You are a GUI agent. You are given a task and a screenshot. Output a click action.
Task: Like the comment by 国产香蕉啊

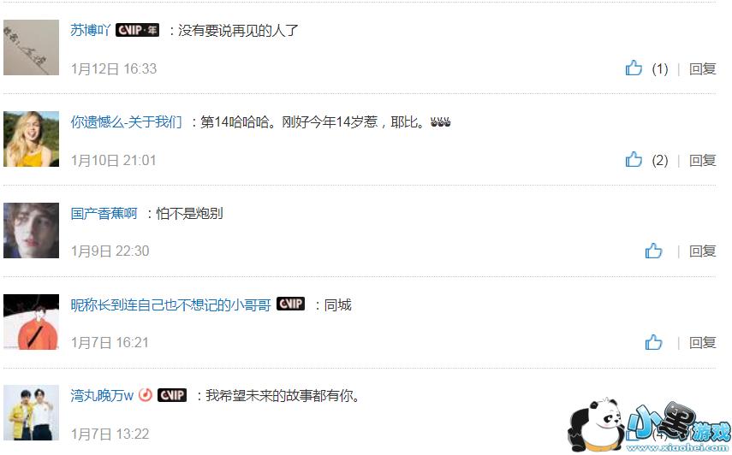pos(653,251)
